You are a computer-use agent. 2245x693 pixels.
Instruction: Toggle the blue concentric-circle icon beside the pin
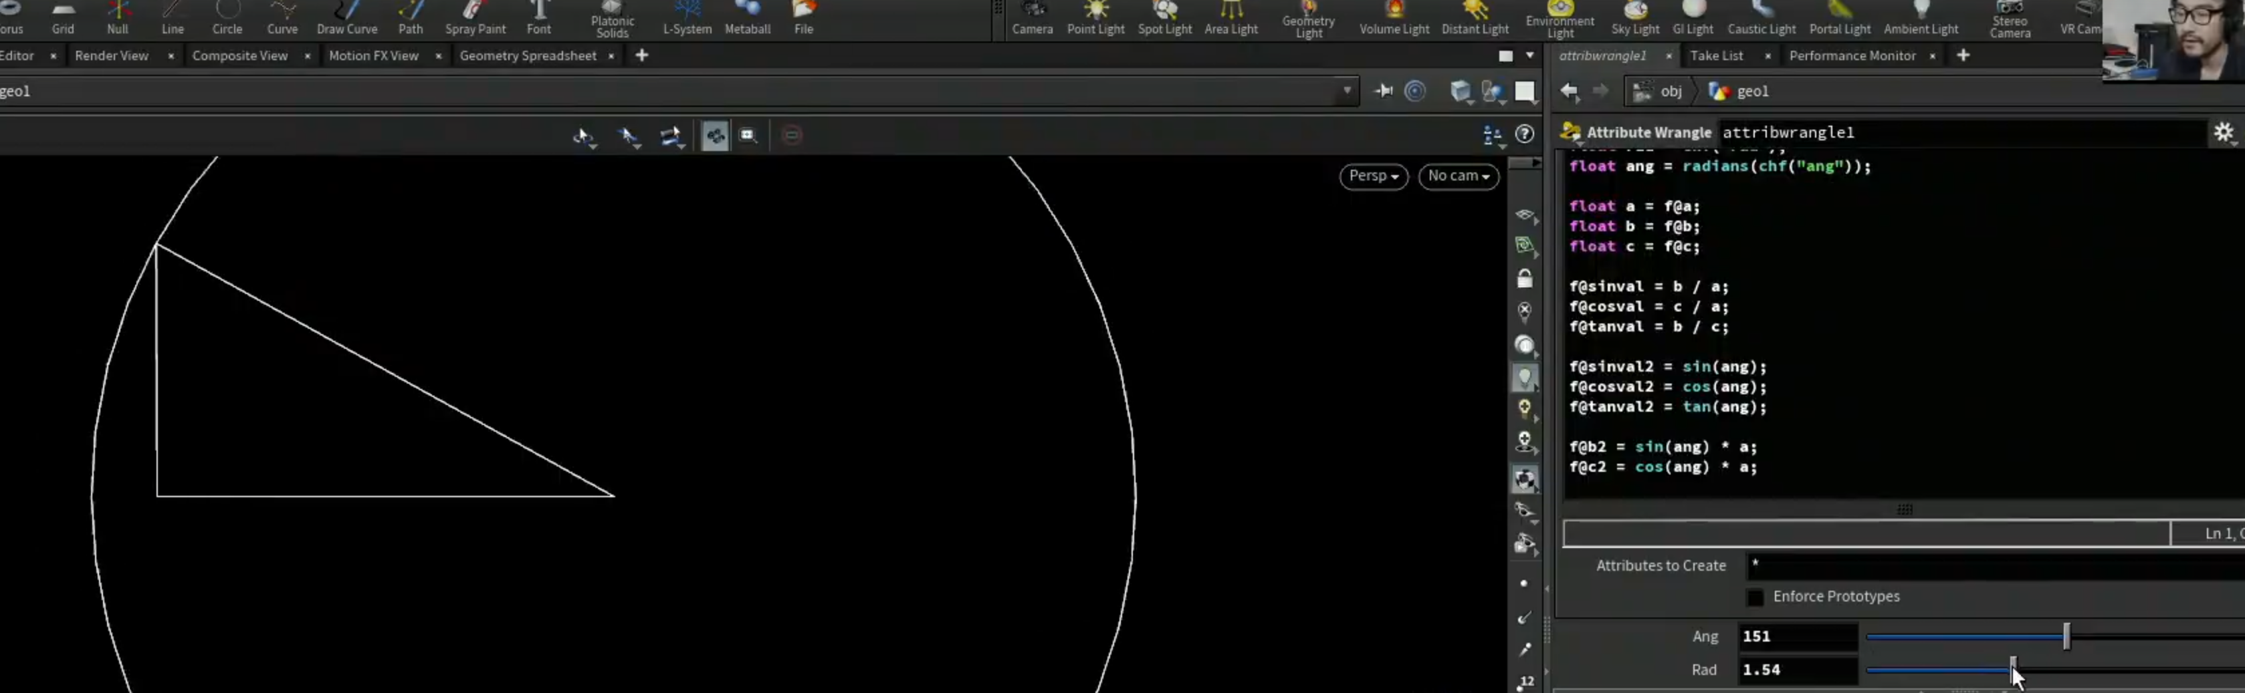tap(1415, 90)
